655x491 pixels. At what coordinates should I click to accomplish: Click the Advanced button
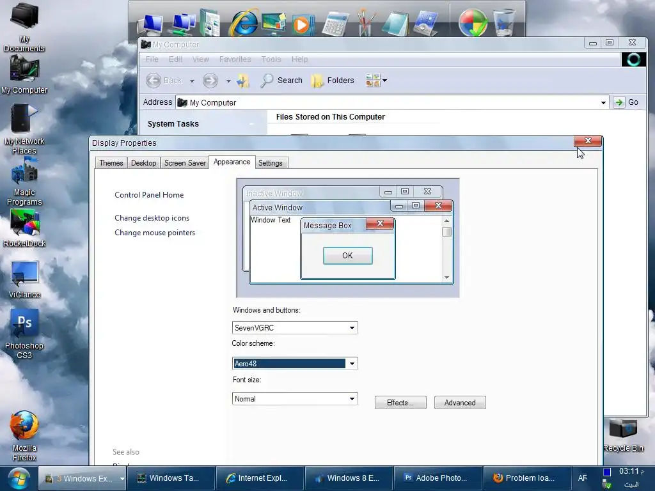460,403
